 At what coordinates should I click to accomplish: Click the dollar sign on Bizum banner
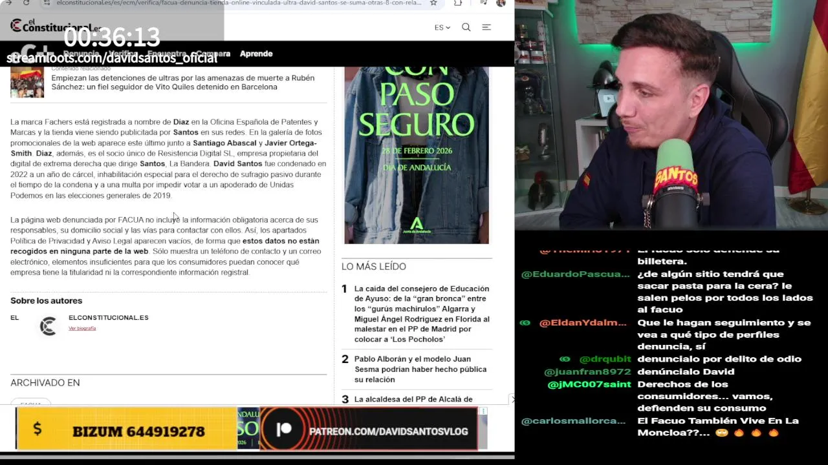(x=38, y=428)
